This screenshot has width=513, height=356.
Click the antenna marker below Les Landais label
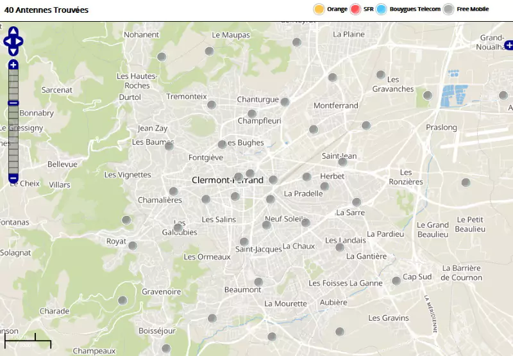pos(340,247)
